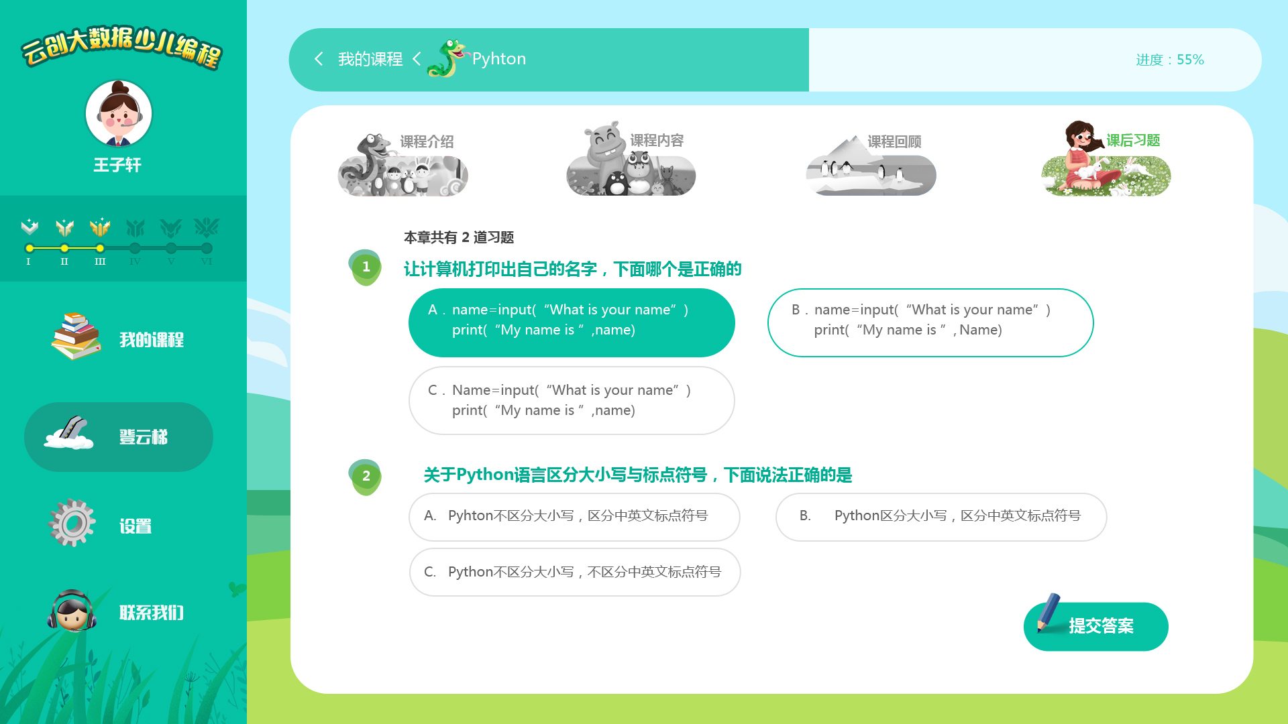
Task: Click the level VI rank badge
Action: coord(207,228)
